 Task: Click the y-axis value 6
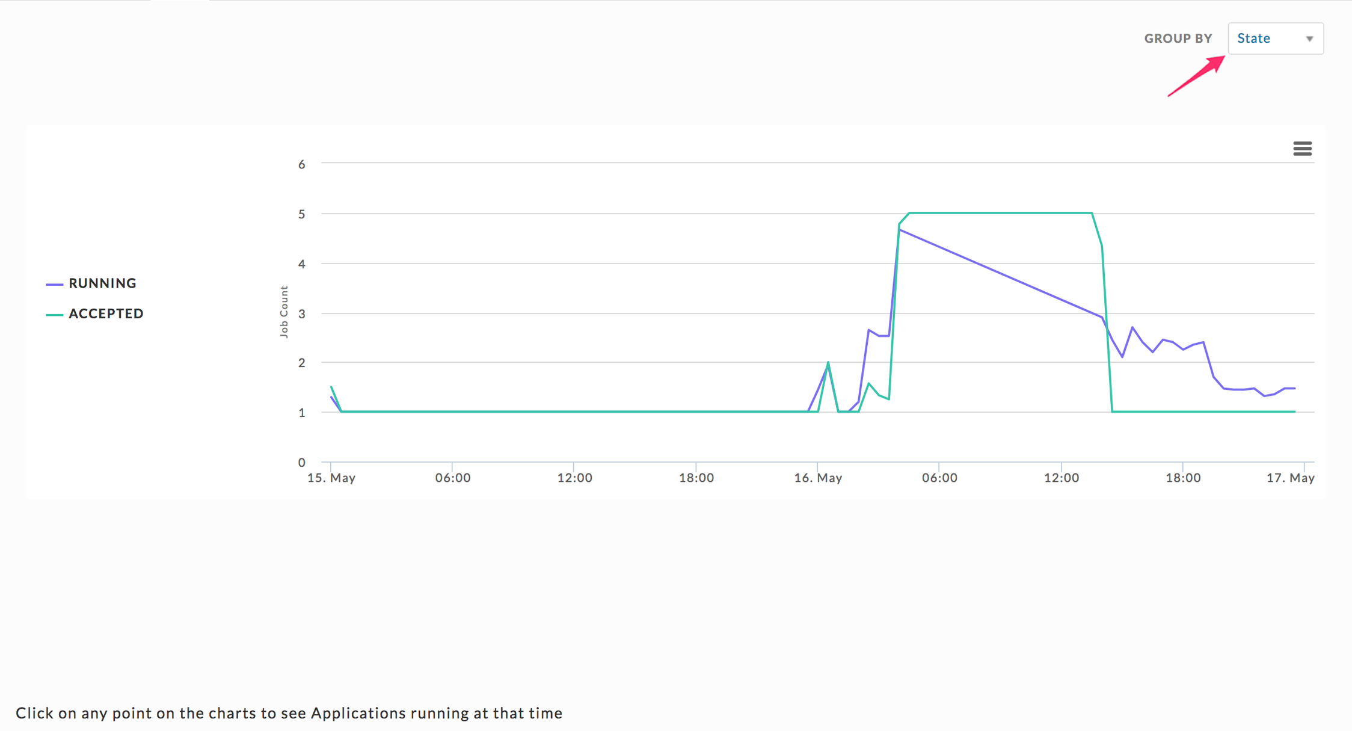(x=302, y=164)
